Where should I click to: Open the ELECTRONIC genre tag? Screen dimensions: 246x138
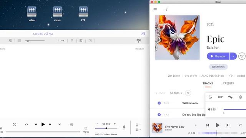click(x=218, y=67)
